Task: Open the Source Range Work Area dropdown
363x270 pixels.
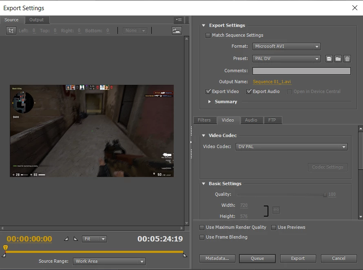Action: coord(109,261)
